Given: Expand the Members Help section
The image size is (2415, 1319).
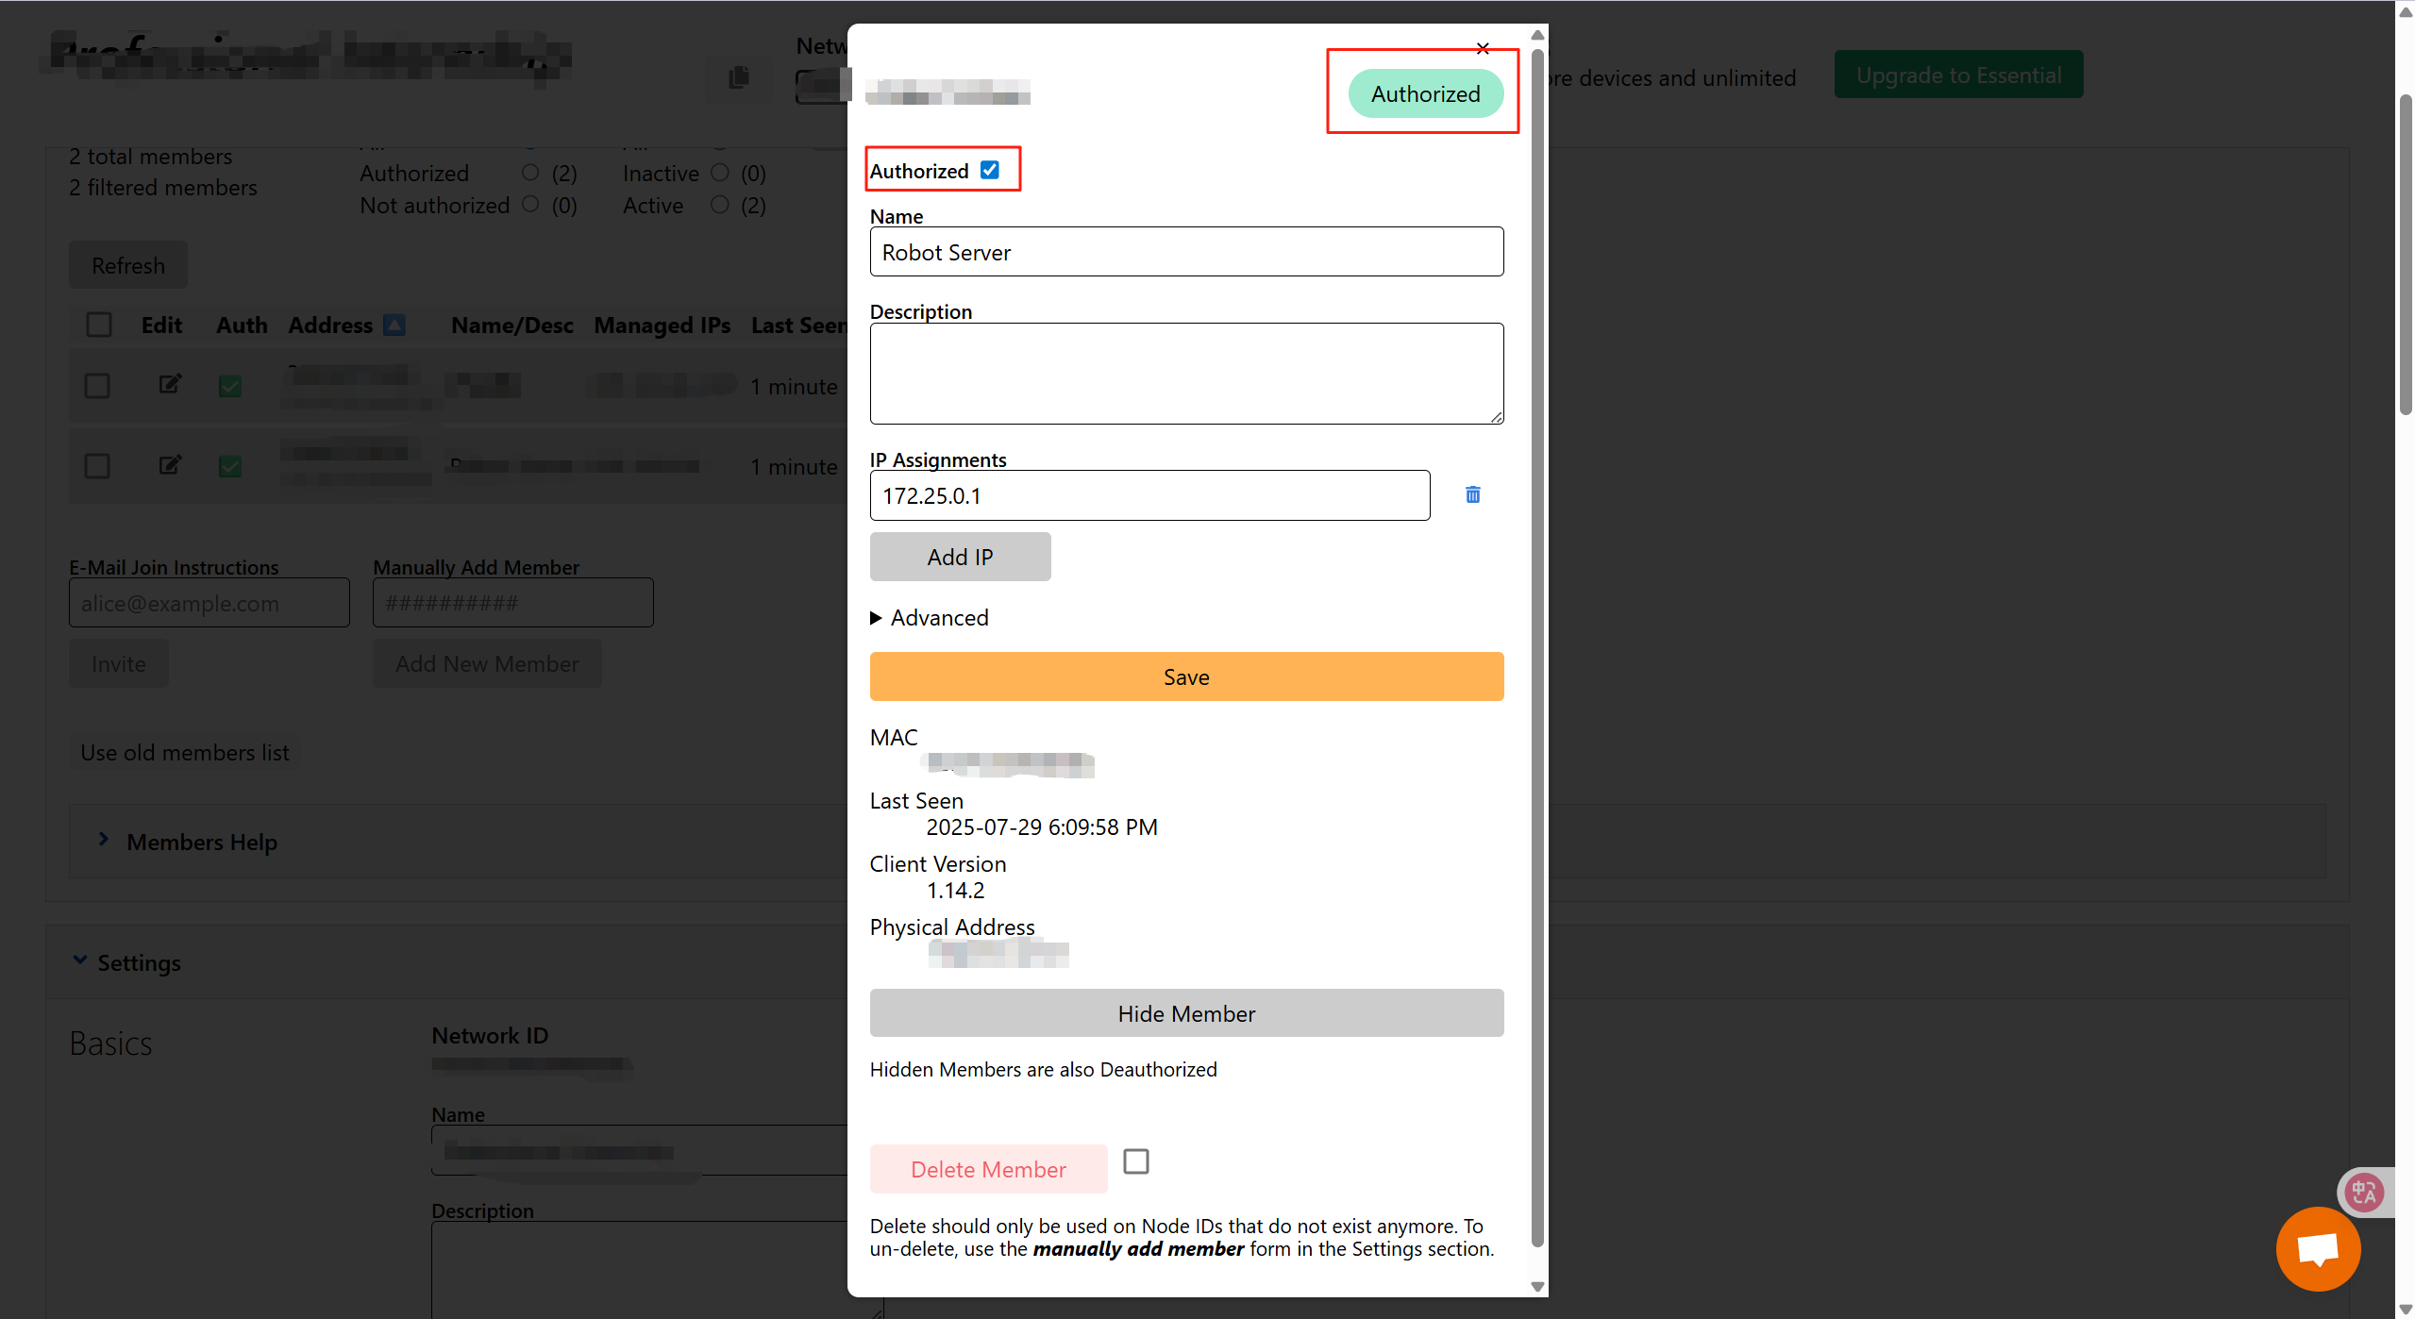Looking at the screenshot, I should tap(104, 840).
